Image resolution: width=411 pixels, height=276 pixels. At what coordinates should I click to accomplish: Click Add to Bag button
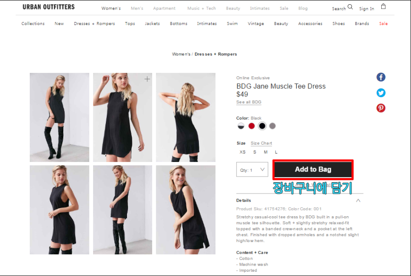point(313,170)
